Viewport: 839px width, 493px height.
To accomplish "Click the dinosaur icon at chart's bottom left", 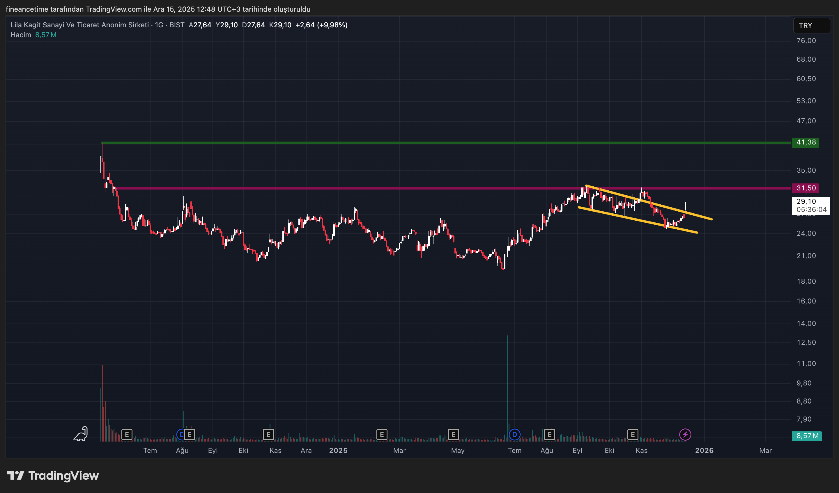I will tap(81, 434).
